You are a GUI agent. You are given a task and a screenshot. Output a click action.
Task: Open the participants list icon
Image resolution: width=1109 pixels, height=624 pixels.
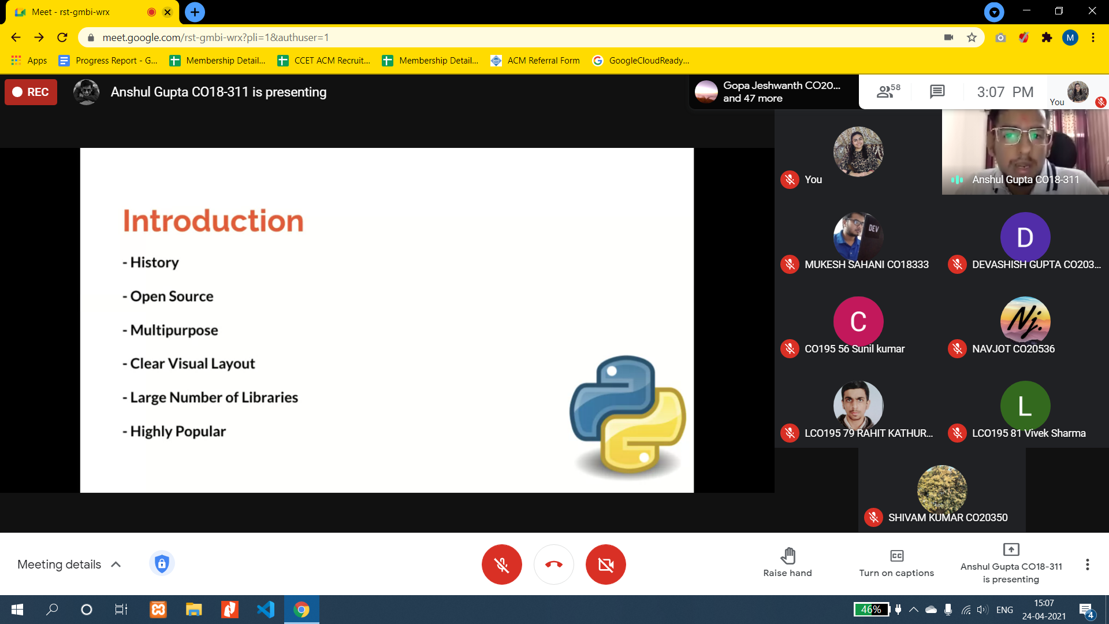point(888,91)
